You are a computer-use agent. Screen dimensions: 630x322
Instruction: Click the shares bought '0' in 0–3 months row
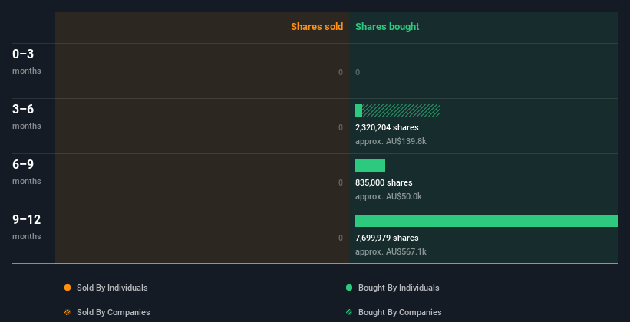[x=358, y=72]
